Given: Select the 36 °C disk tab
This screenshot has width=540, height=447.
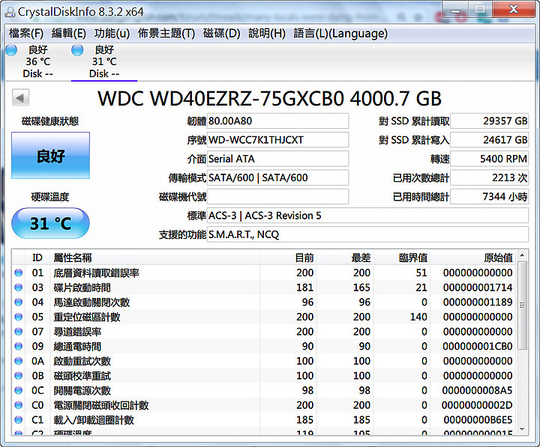Looking at the screenshot, I should click(x=38, y=61).
